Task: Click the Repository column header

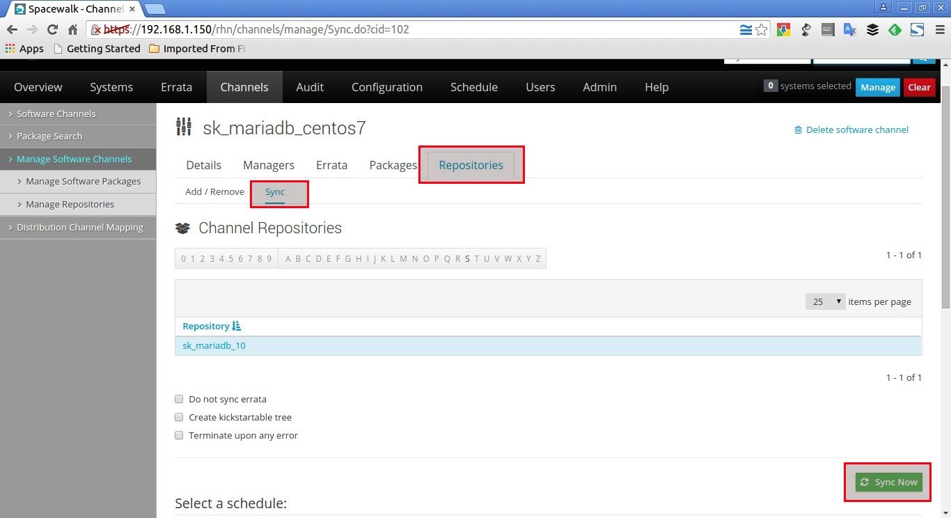Action: pyautogui.click(x=206, y=326)
